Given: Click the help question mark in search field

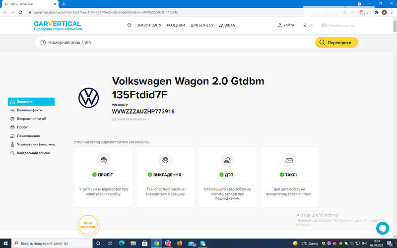Looking at the screenshot, I should tap(43, 43).
